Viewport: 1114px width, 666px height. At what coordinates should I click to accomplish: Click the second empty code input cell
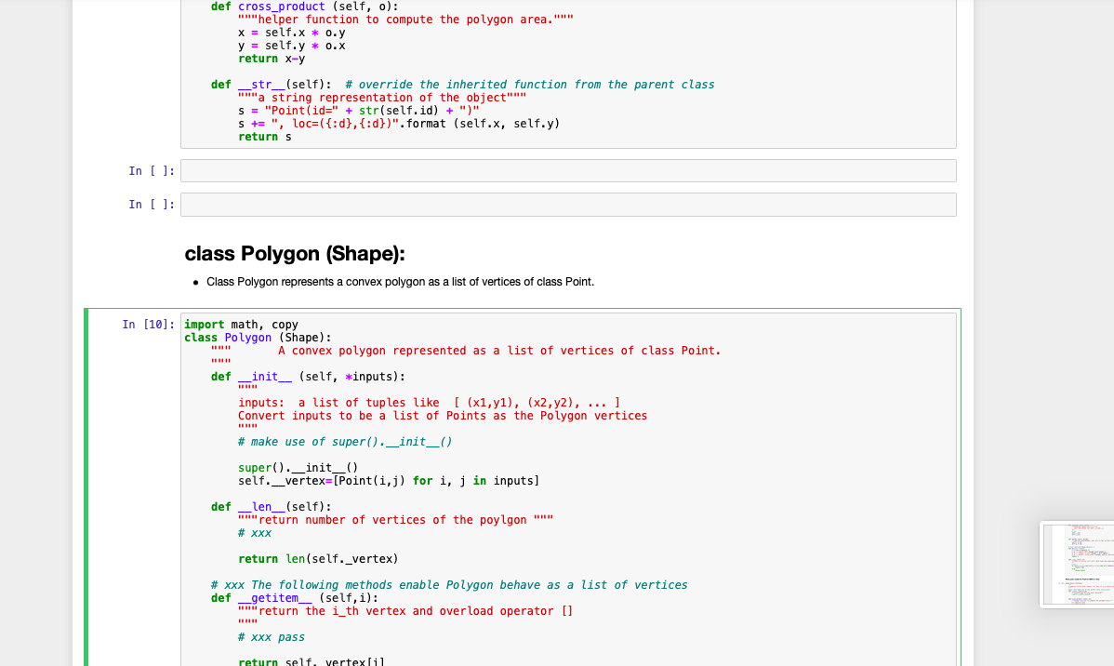click(x=567, y=204)
